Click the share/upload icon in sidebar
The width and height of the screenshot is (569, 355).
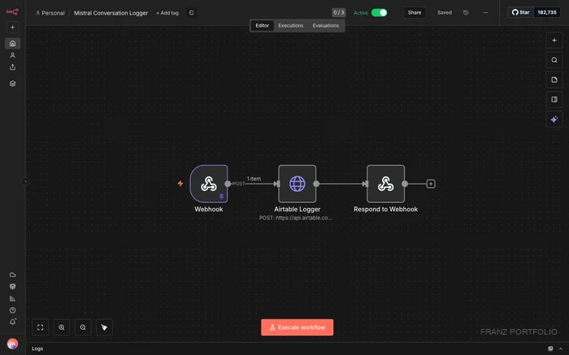tap(12, 67)
